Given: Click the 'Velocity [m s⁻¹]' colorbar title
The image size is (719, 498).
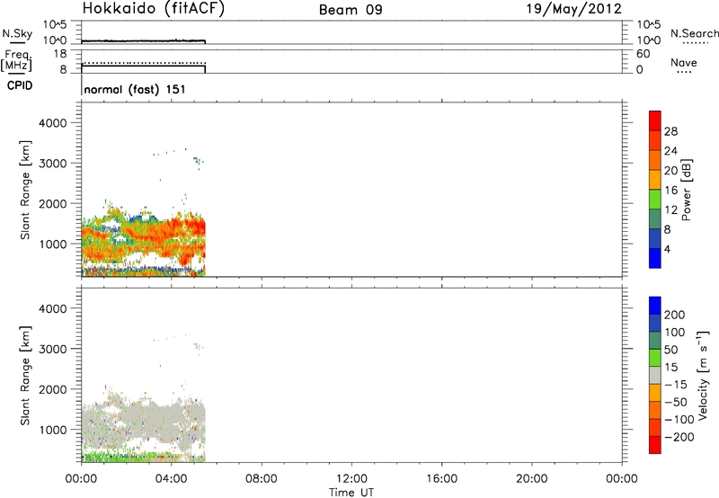Looking at the screenshot, I should coord(703,375).
